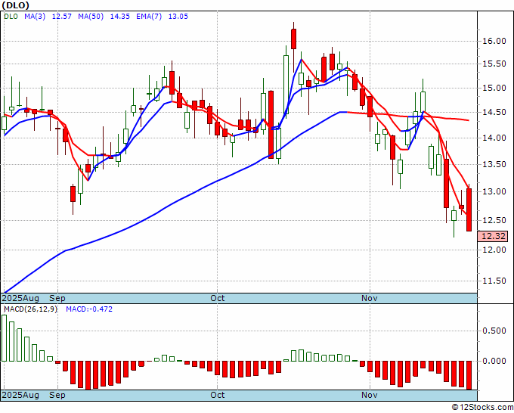
Task: Click the 2025Aug label on price chart axis
Action: click(x=20, y=298)
